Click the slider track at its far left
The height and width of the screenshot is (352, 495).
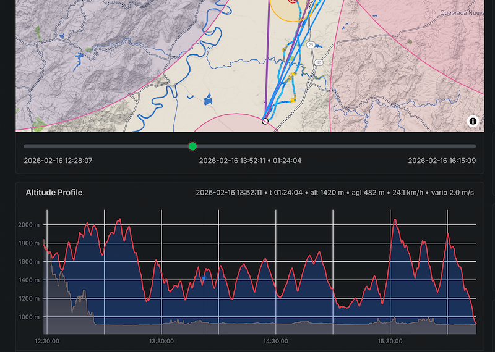26,146
